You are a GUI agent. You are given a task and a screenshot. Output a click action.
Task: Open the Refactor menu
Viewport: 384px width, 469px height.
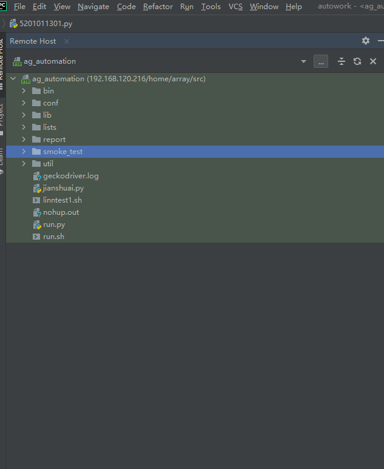click(x=158, y=7)
